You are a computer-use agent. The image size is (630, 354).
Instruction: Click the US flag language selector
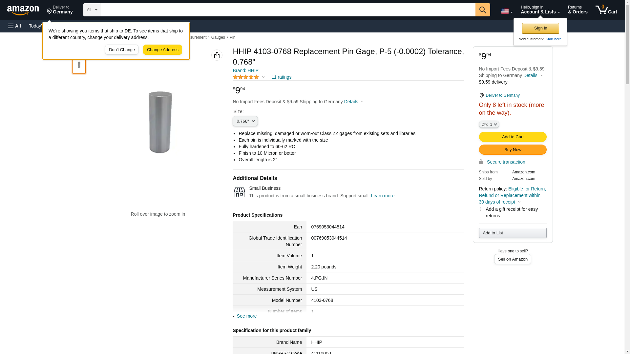click(506, 11)
